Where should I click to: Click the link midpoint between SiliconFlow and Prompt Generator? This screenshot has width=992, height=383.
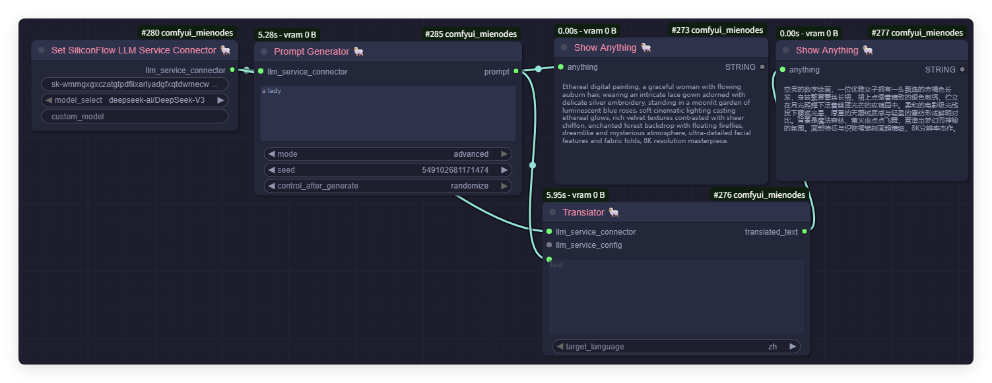point(247,71)
